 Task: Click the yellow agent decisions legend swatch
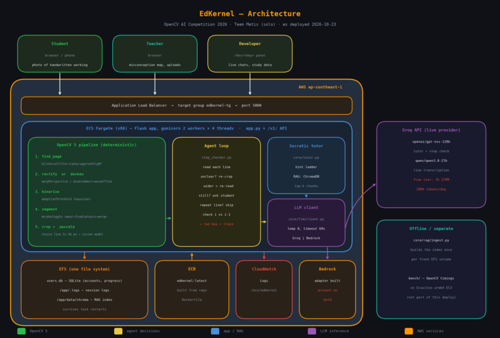point(118,331)
